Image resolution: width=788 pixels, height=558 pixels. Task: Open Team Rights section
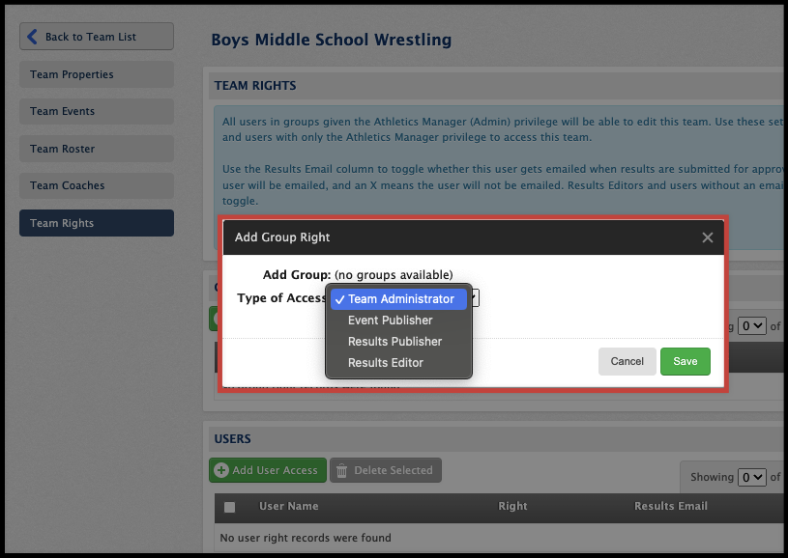point(97,223)
